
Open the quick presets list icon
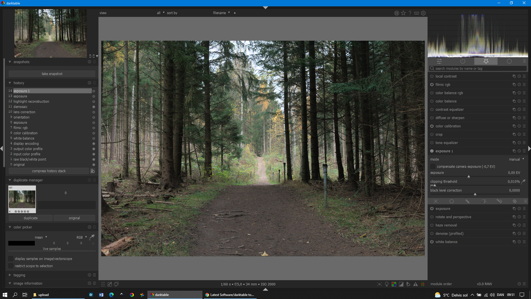click(x=103, y=284)
